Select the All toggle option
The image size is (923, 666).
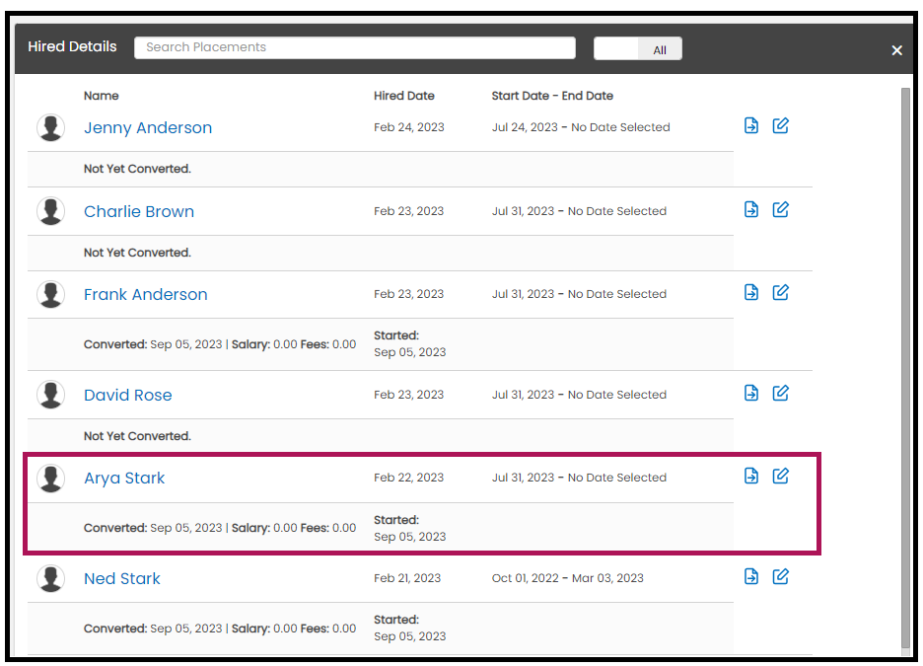pyautogui.click(x=660, y=49)
